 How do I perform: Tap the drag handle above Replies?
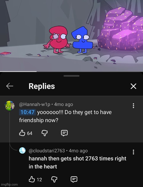coord(71,76)
